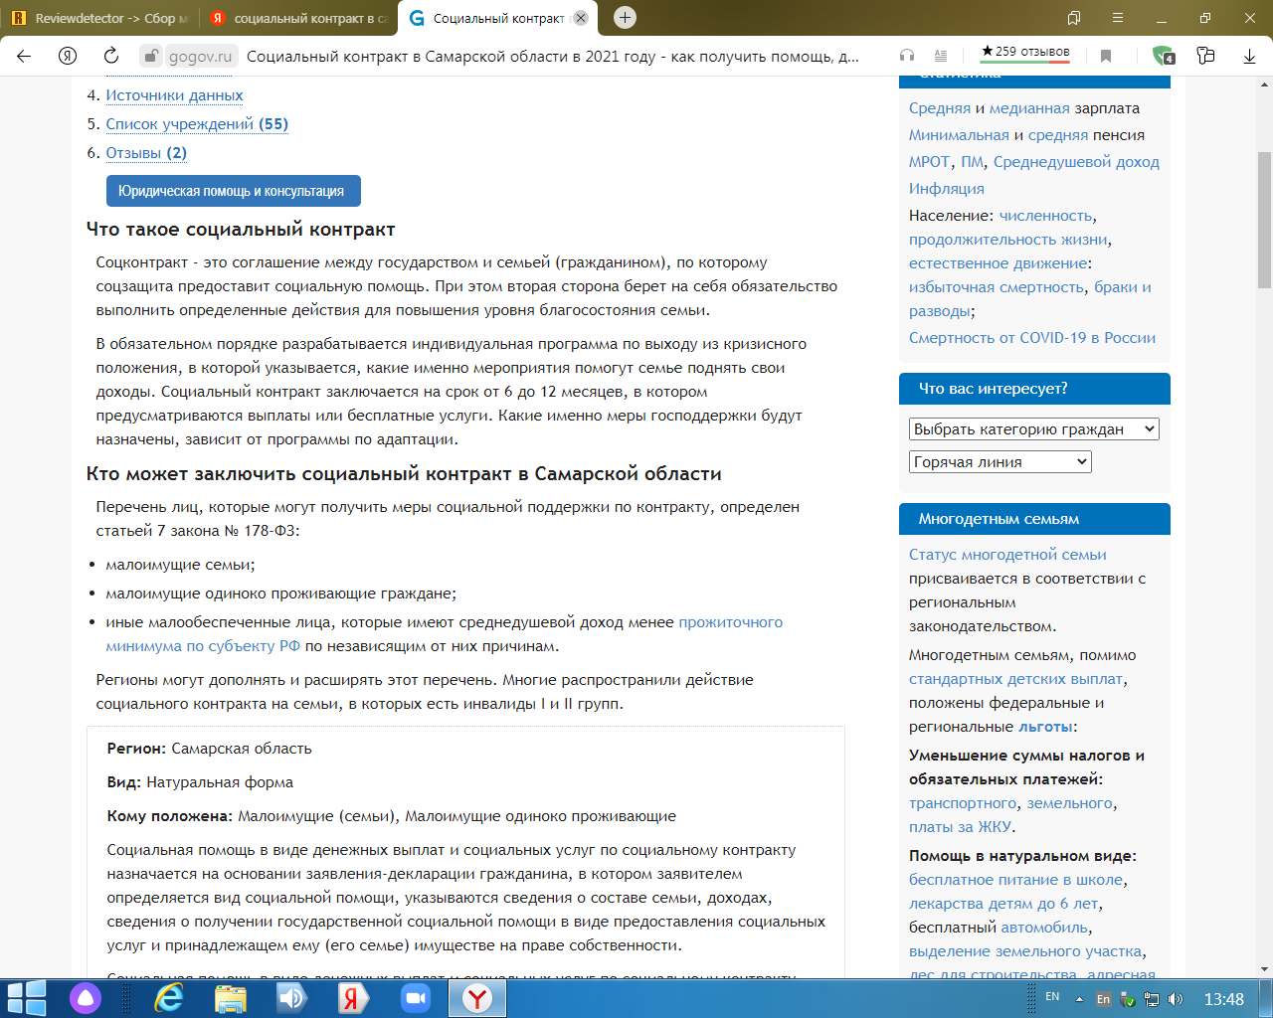Click 'Юридическая помощь и консультация' button

233,191
